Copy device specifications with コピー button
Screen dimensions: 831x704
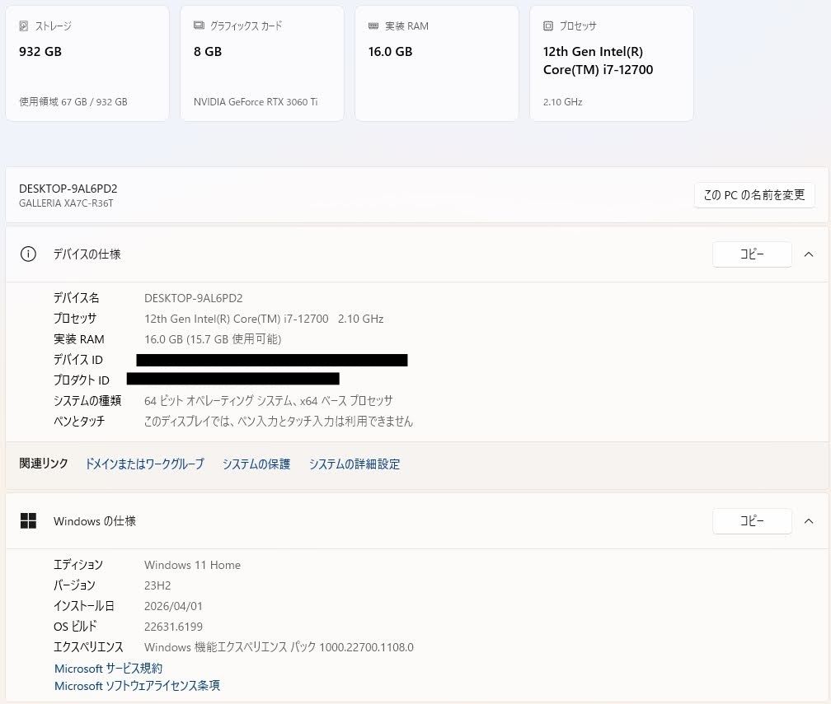[x=752, y=254]
